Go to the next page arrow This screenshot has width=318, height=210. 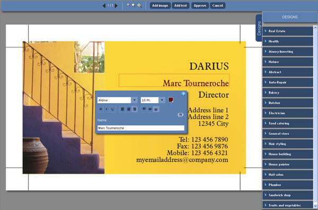[x=116, y=6]
